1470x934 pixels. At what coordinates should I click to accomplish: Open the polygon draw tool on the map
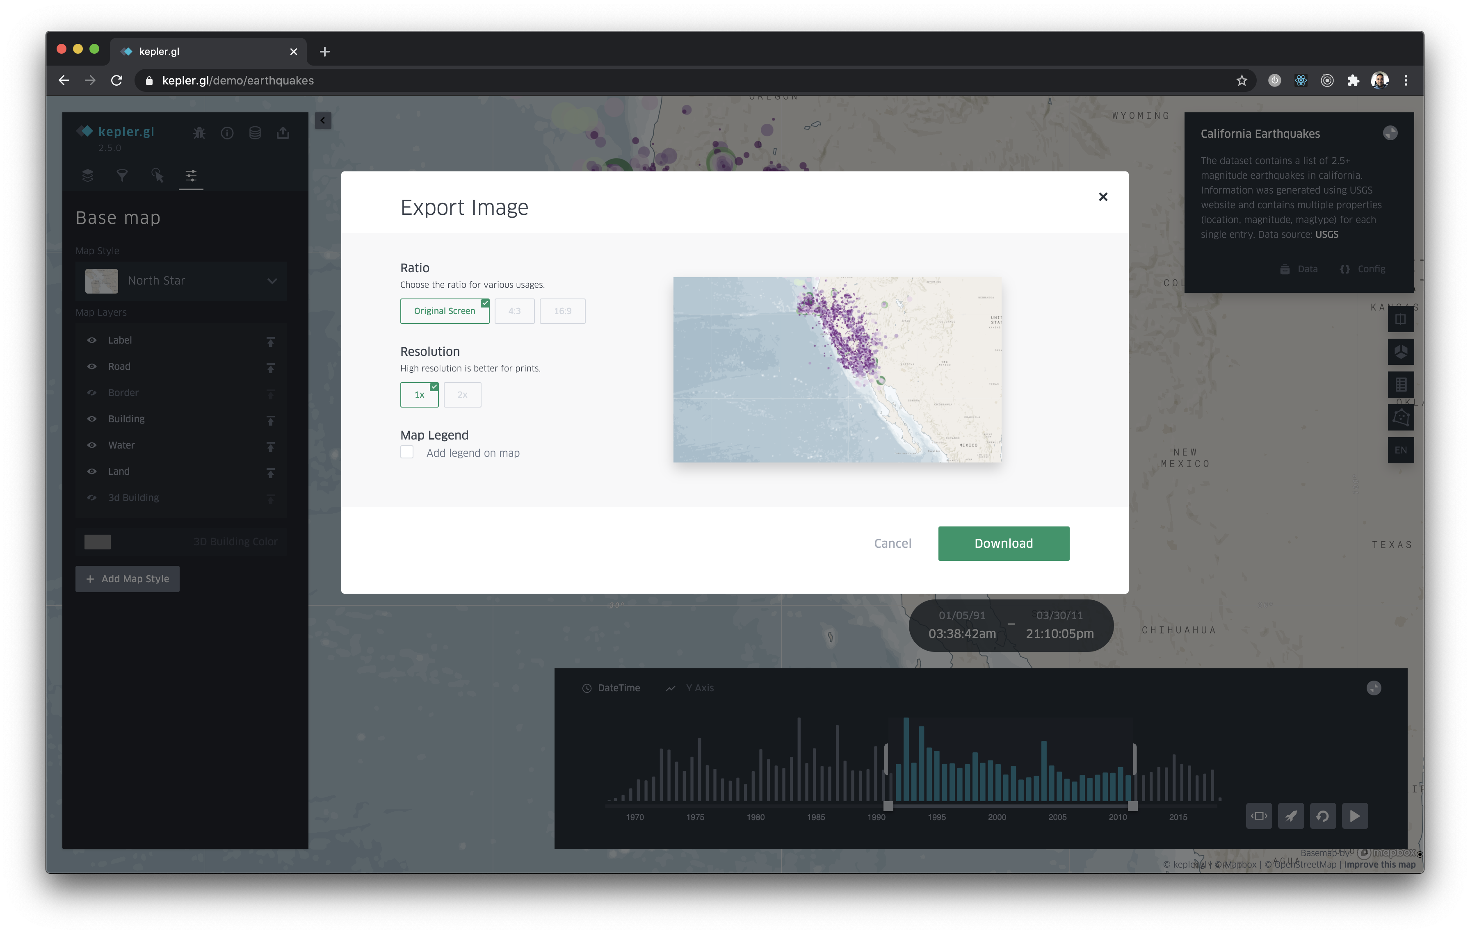click(1401, 417)
